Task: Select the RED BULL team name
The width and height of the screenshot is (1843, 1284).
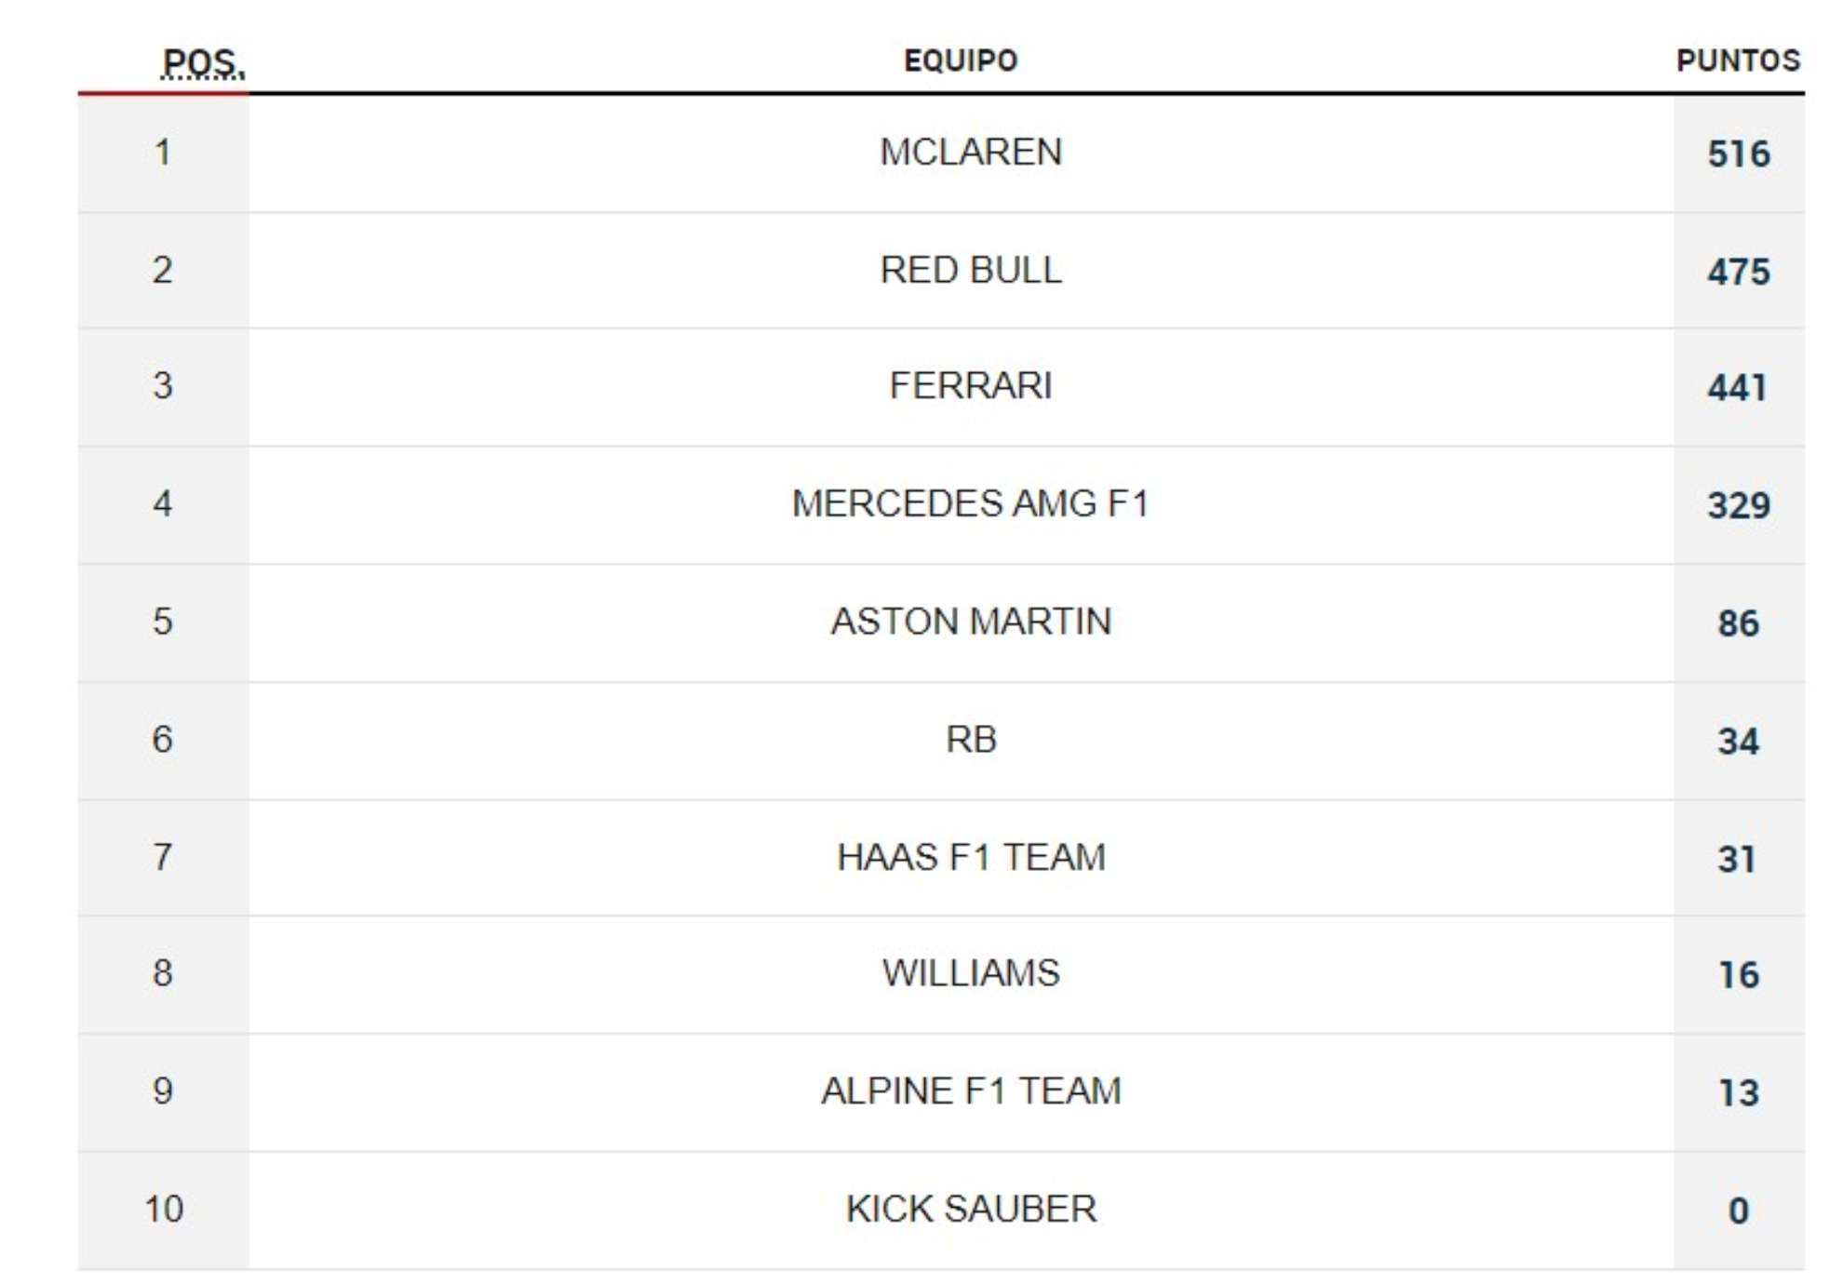Action: pyautogui.click(x=970, y=270)
